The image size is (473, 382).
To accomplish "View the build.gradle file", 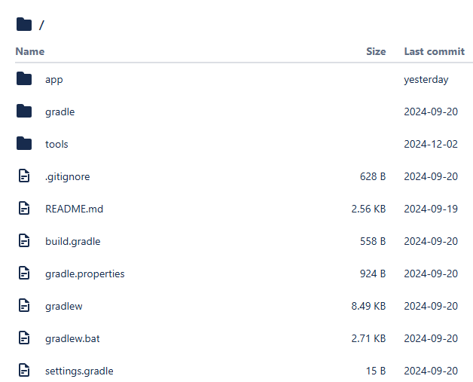I will pyautogui.click(x=72, y=241).
